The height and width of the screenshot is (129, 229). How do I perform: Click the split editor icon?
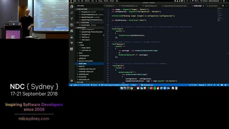(x=223, y=6)
